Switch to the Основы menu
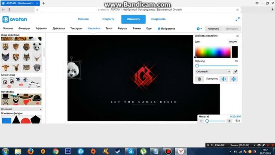Screen dimensions: 275x155 click(x=8, y=28)
